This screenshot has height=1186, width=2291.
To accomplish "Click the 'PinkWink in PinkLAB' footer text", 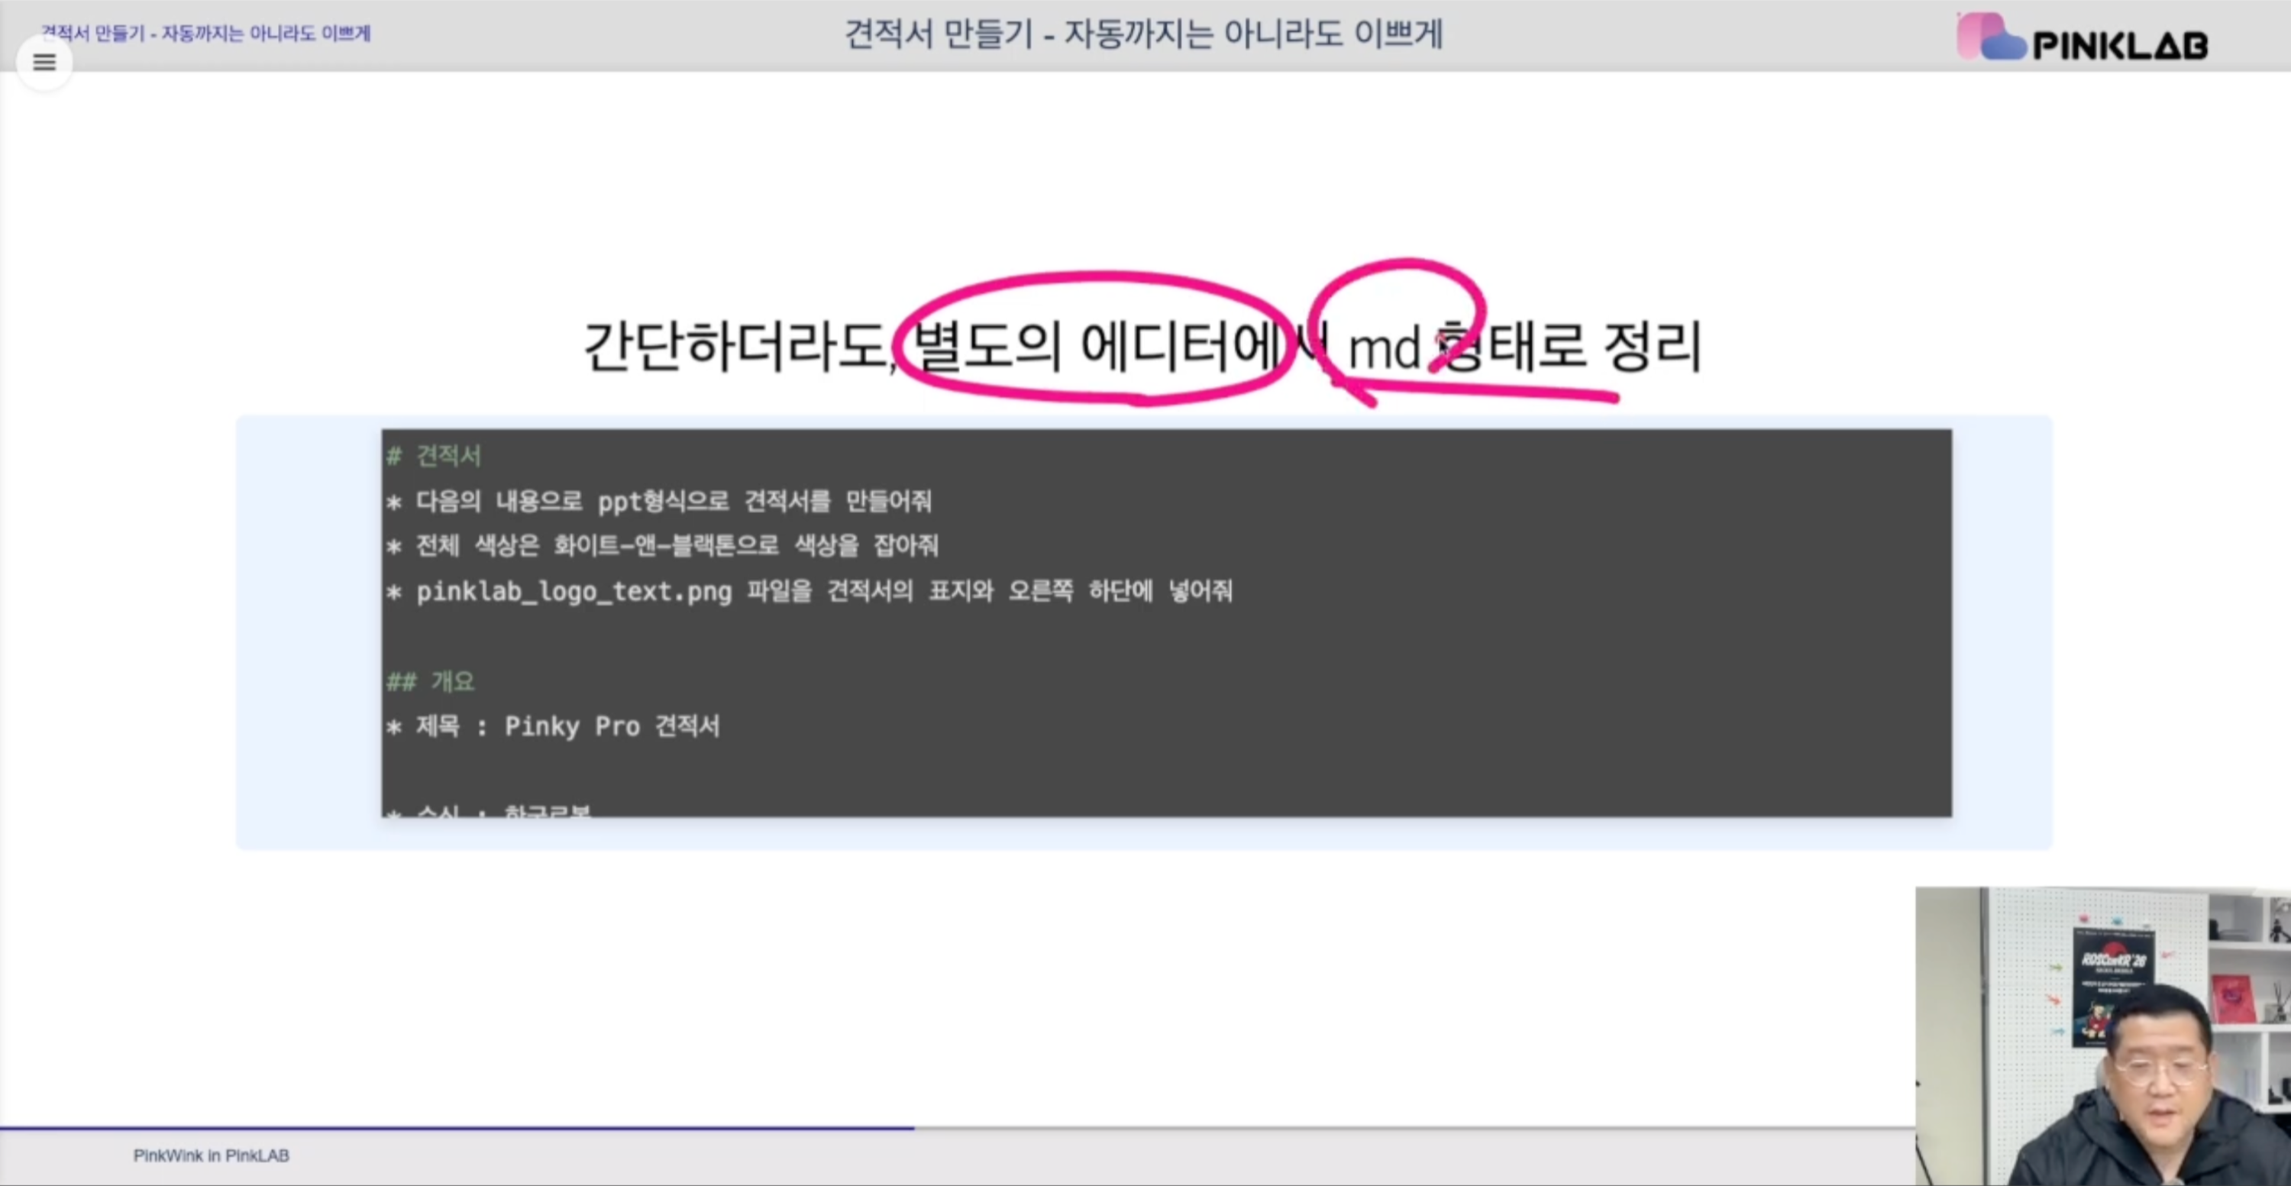I will click(211, 1155).
